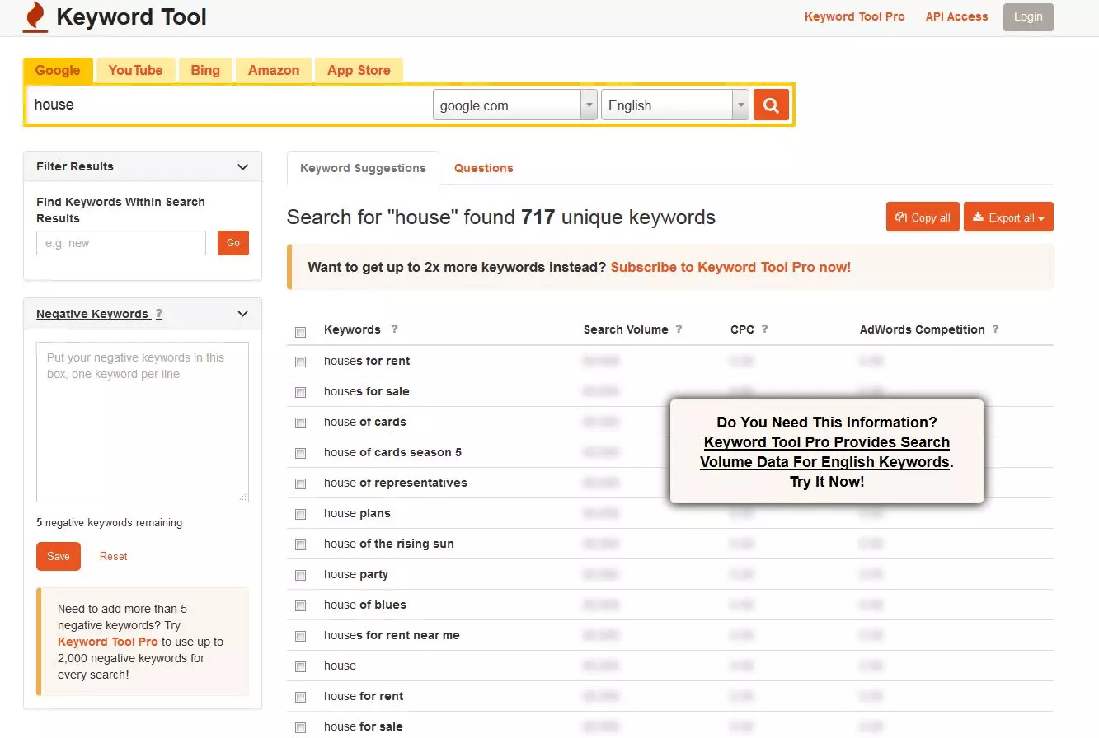Image resolution: width=1099 pixels, height=738 pixels.
Task: Click the AdWords Competition help icon
Action: click(x=995, y=329)
